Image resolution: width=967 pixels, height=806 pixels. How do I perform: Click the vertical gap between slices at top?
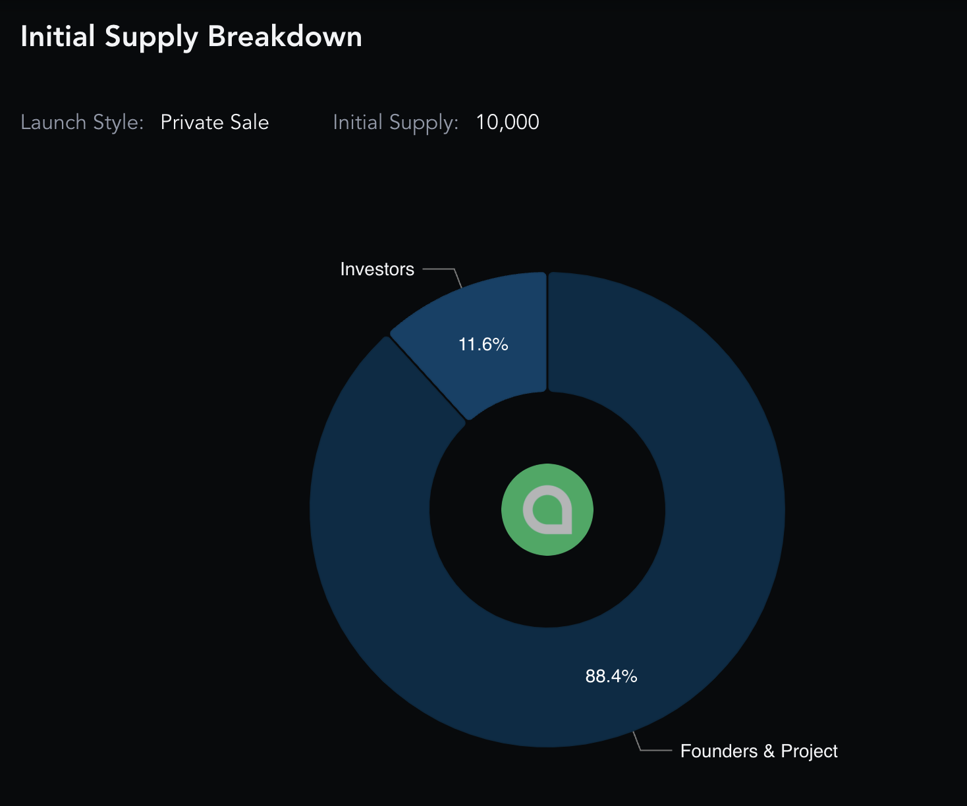(x=547, y=332)
